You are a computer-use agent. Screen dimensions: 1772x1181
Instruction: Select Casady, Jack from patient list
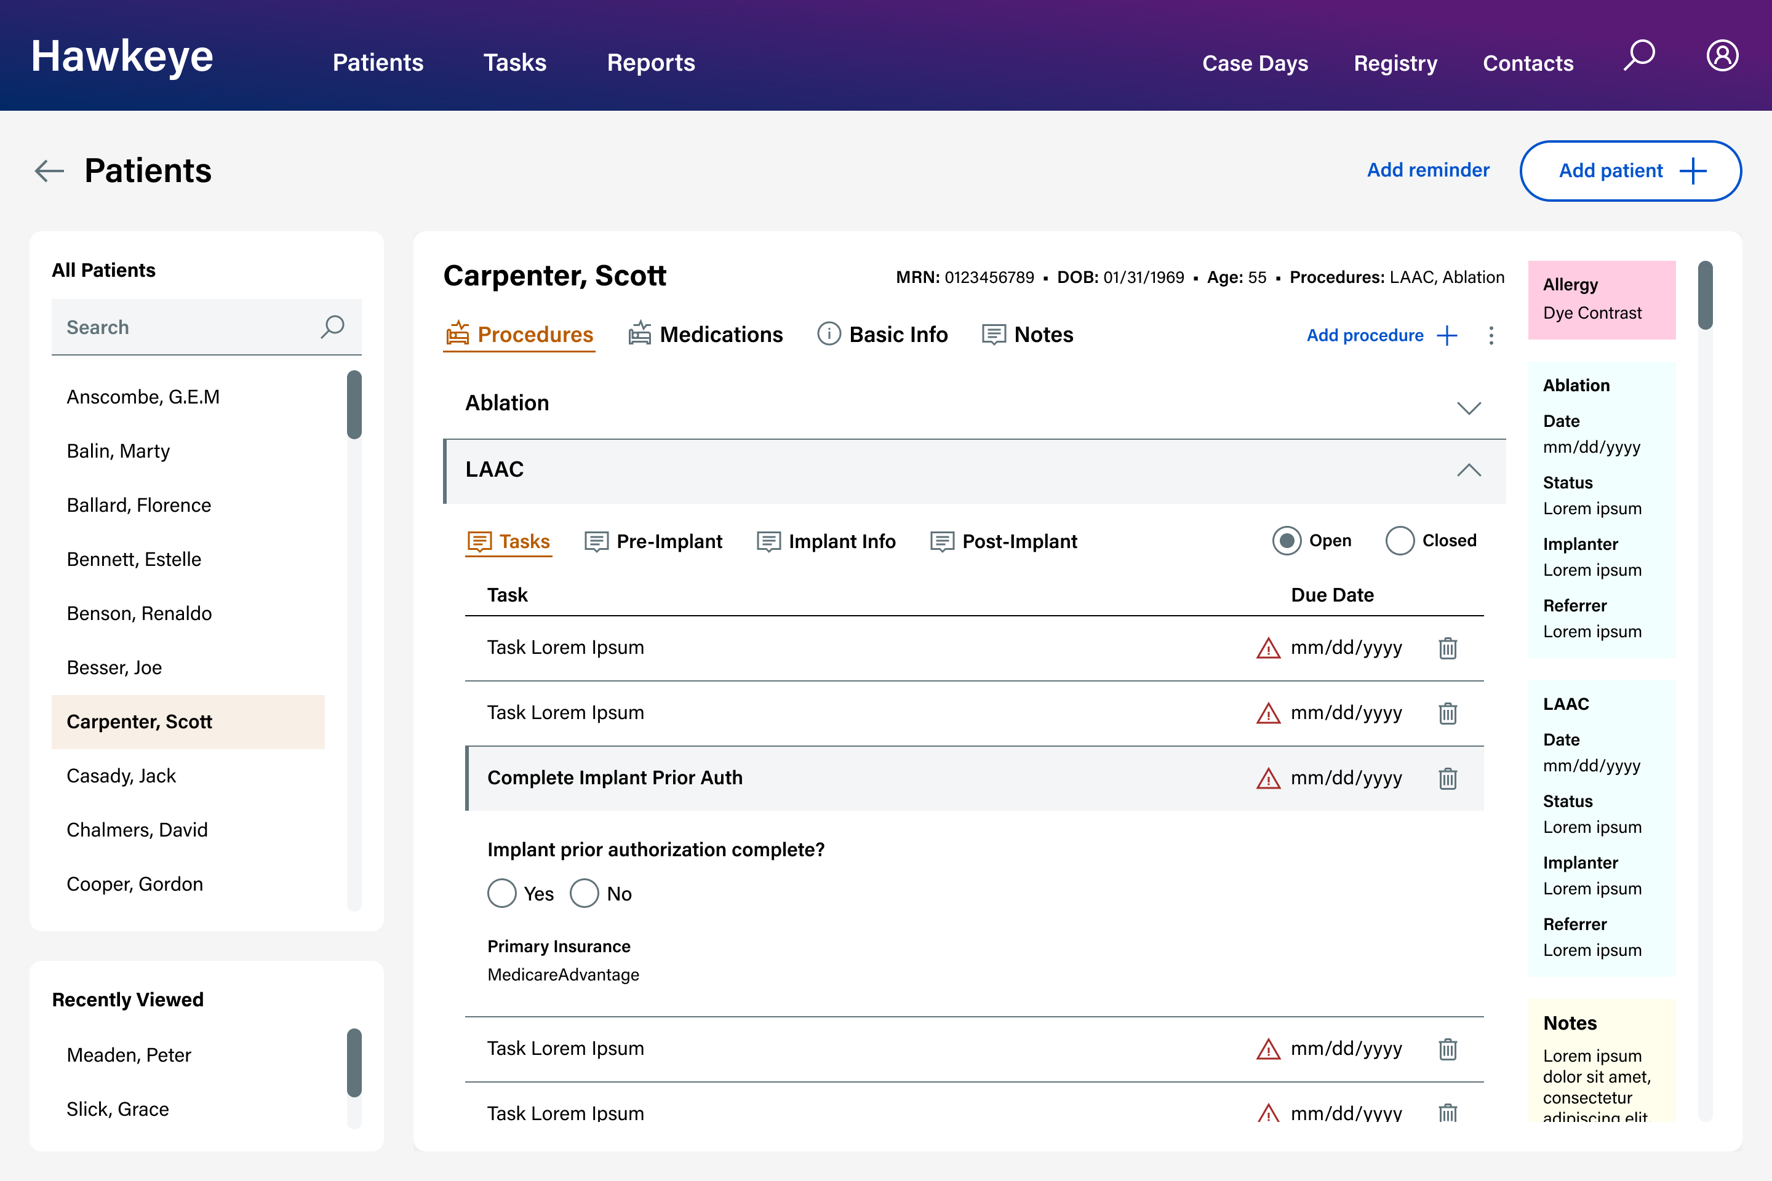(121, 776)
